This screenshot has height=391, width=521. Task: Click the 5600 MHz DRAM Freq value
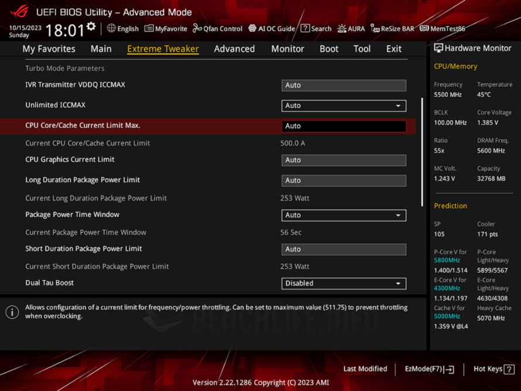click(x=491, y=151)
